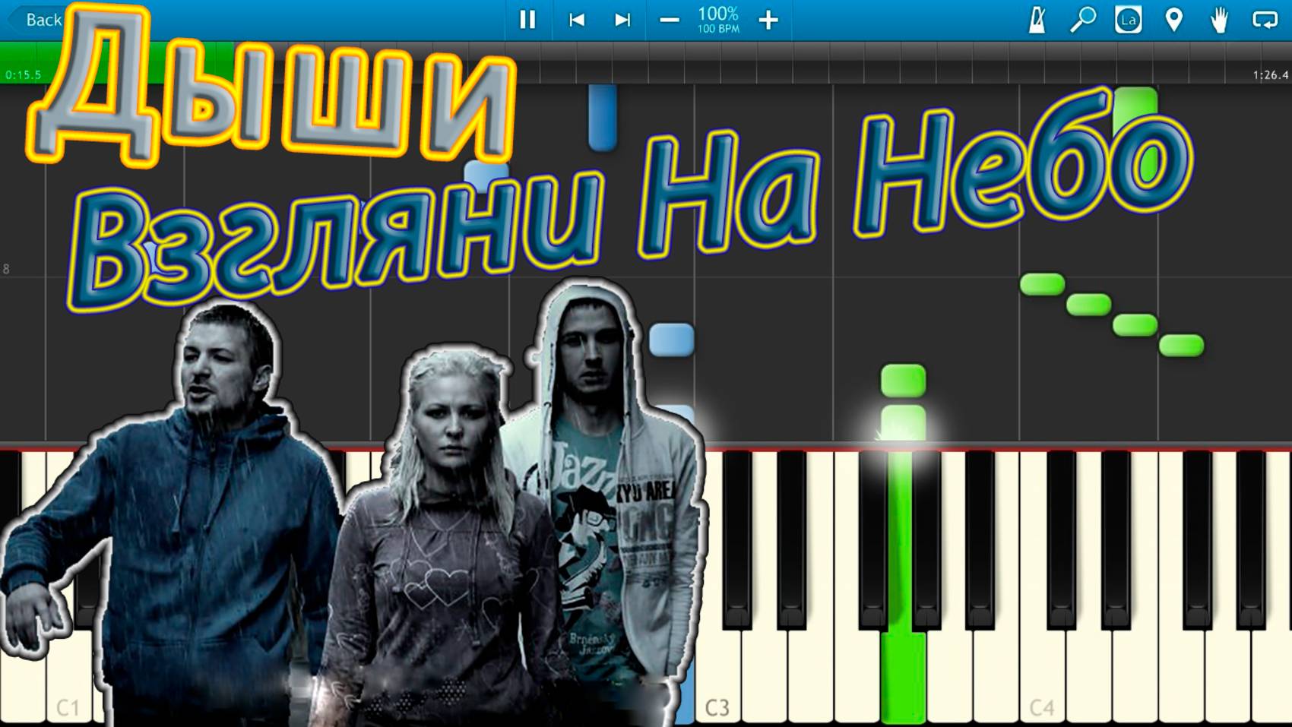Decrease tempo with the minus button

click(x=669, y=21)
